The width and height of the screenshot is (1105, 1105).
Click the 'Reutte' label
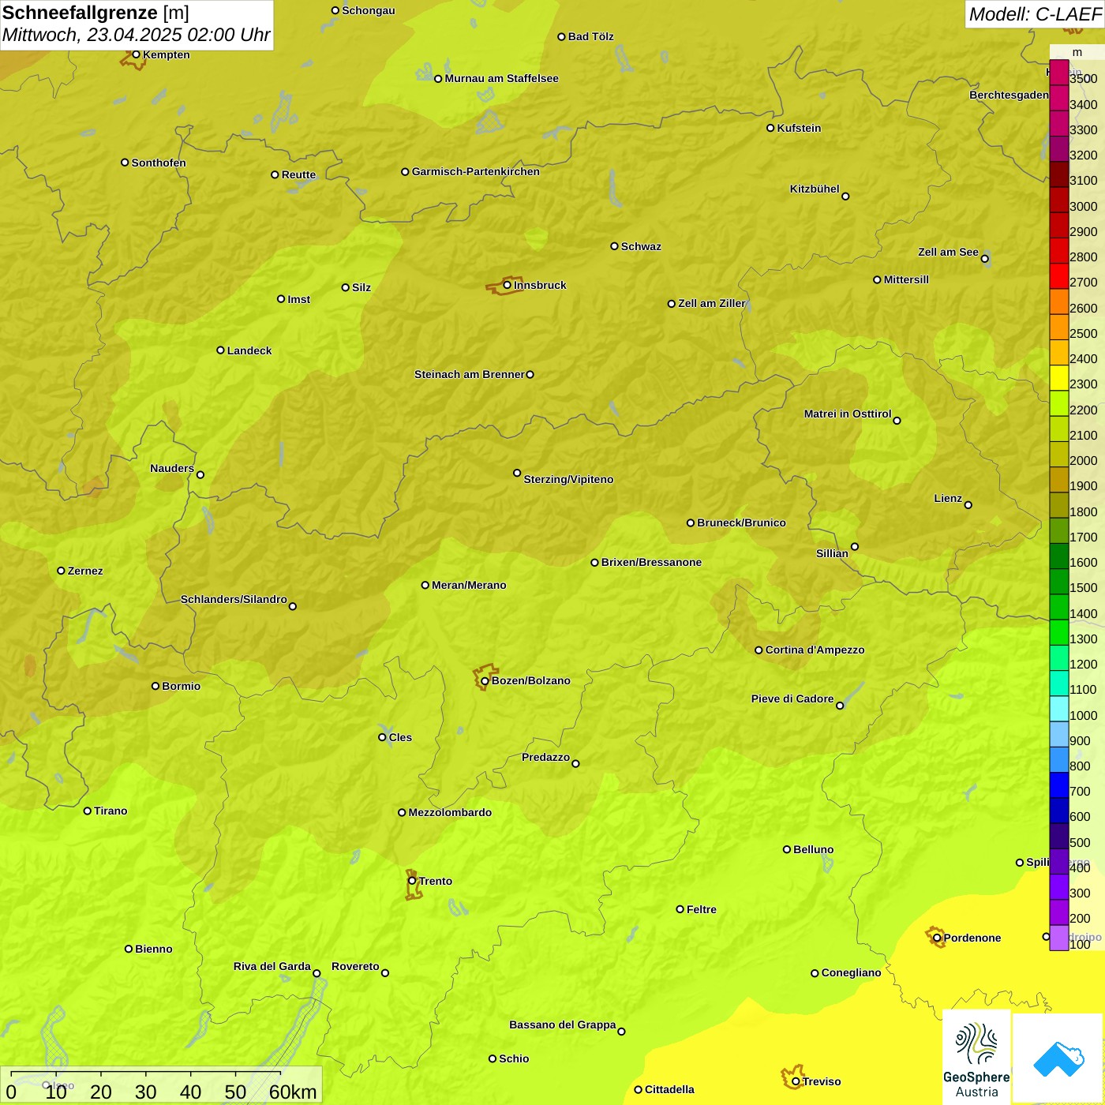tap(298, 174)
